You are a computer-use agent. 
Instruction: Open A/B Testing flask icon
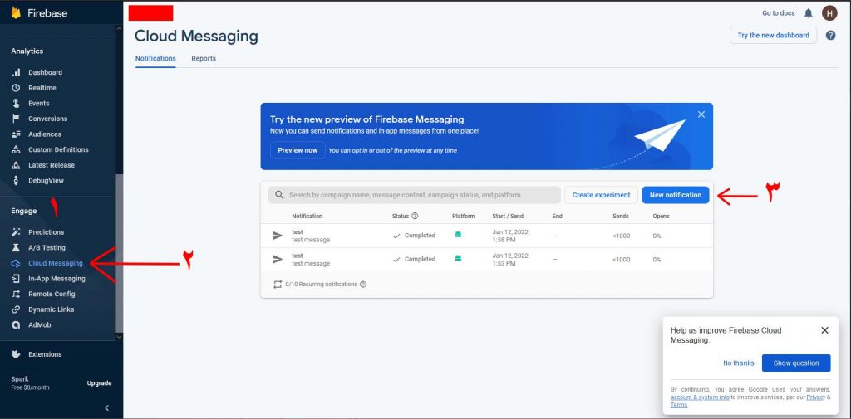tap(17, 248)
